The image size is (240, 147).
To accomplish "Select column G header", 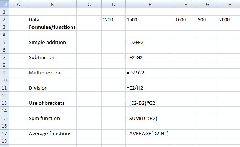I will (207, 4).
